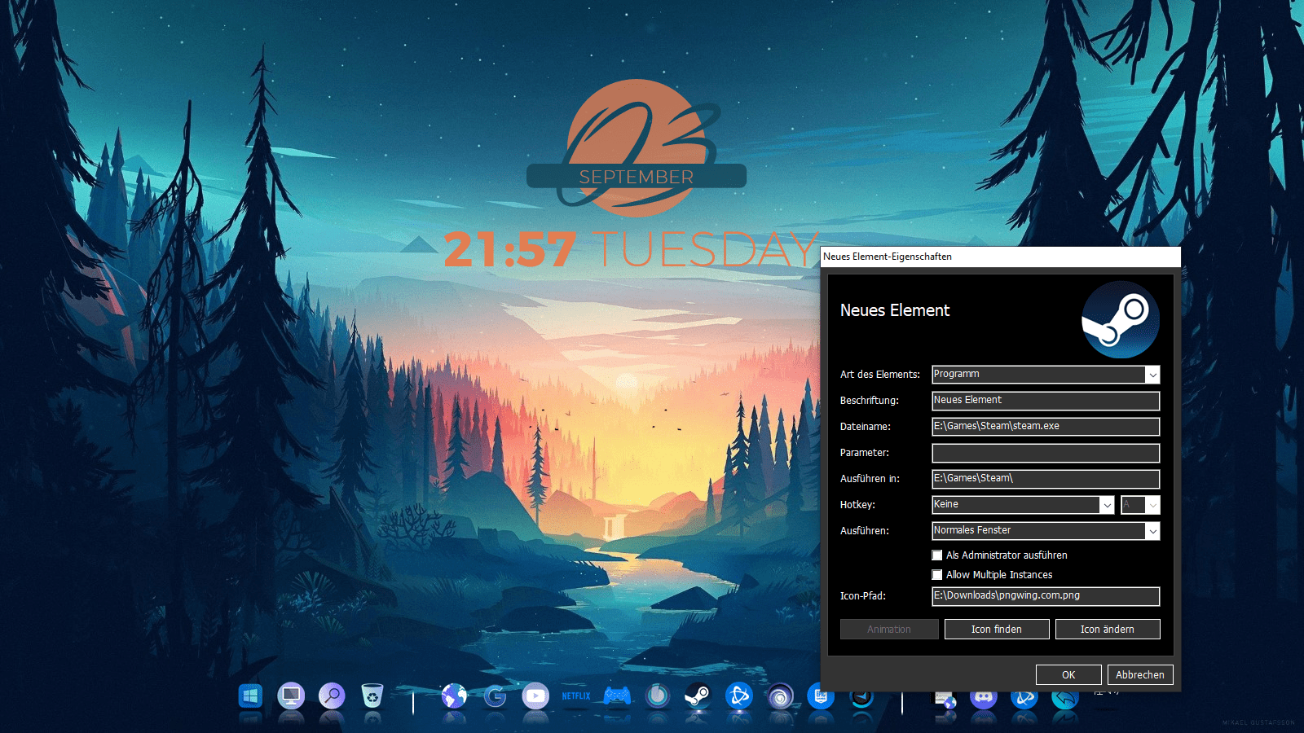Open the blue game controller dock icon

(617, 696)
